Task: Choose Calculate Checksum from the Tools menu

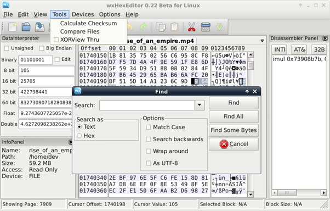Action: [89, 23]
